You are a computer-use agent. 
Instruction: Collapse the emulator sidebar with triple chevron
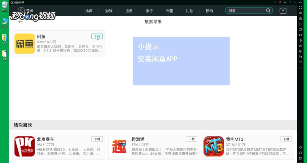[x=300, y=2]
